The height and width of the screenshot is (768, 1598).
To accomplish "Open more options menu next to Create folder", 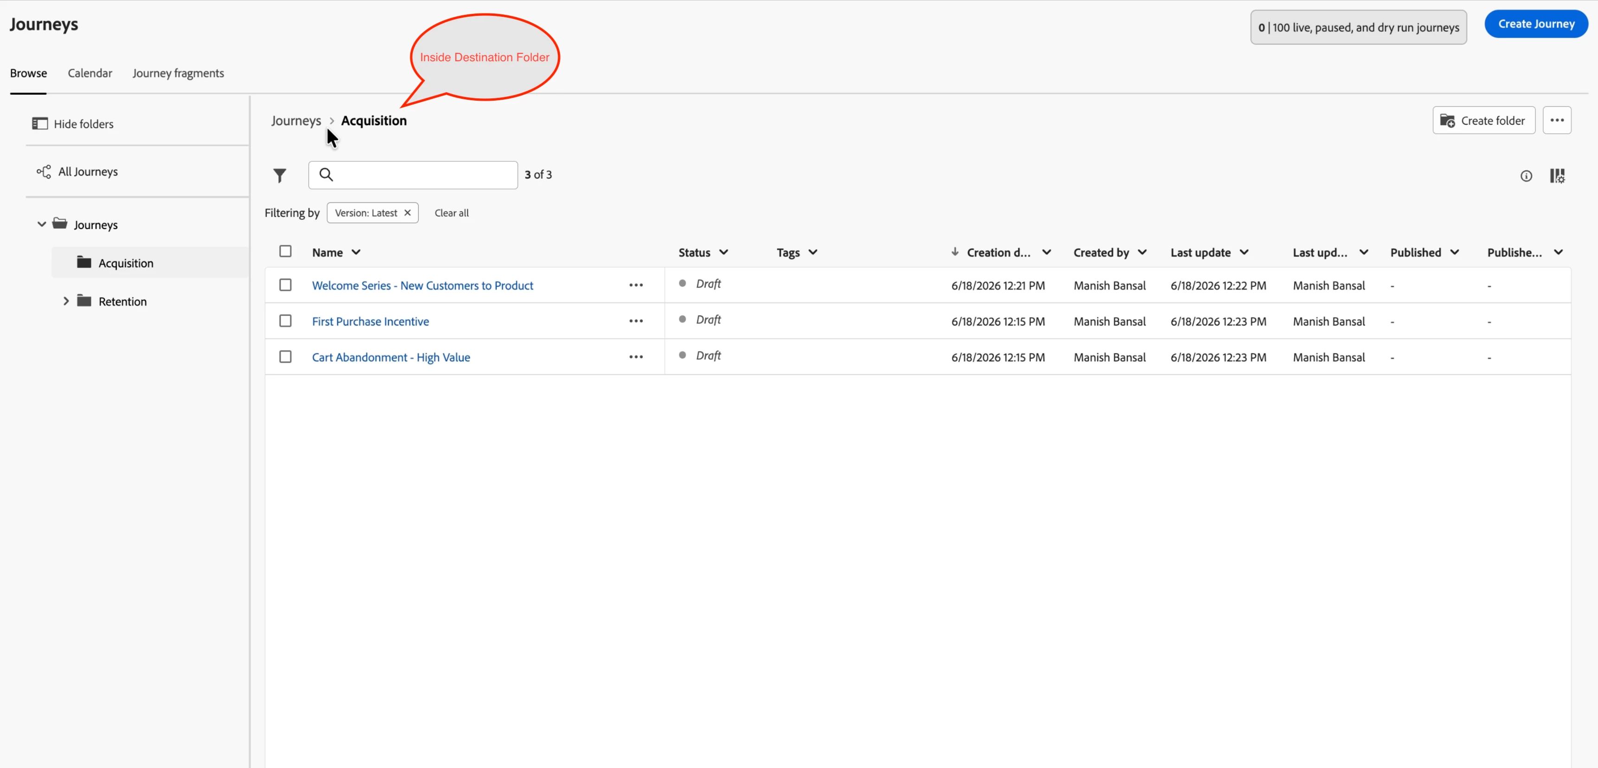I will pyautogui.click(x=1556, y=120).
